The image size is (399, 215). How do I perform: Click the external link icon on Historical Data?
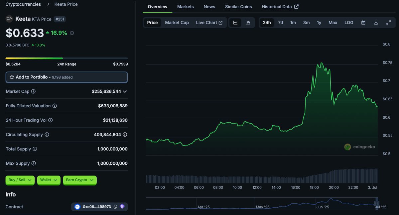[x=297, y=7]
